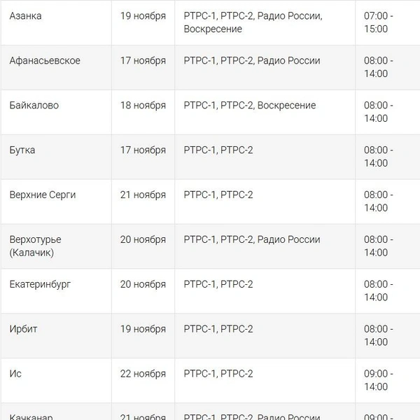Click the Бутка location entry

tap(22, 150)
